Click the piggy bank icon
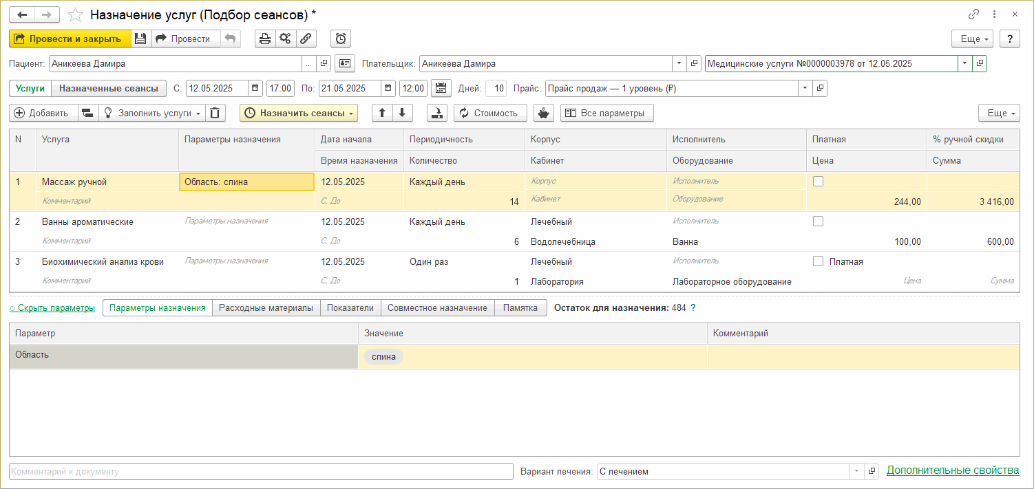Image resolution: width=1034 pixels, height=489 pixels. [x=544, y=113]
